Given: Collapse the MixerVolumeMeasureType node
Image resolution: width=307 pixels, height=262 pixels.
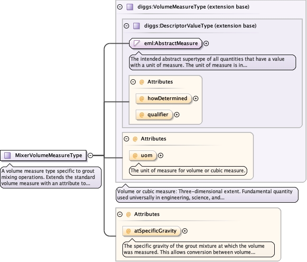Looking at the screenshot, I should 90,155.
